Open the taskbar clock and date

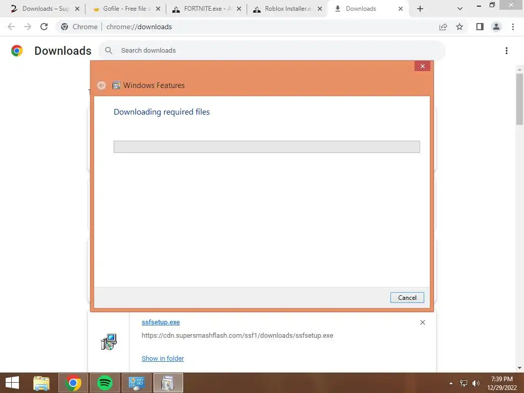(x=501, y=383)
